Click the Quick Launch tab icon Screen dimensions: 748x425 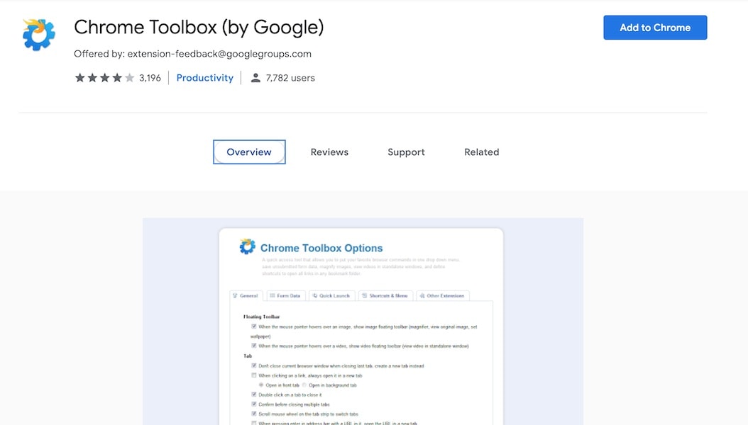click(315, 295)
